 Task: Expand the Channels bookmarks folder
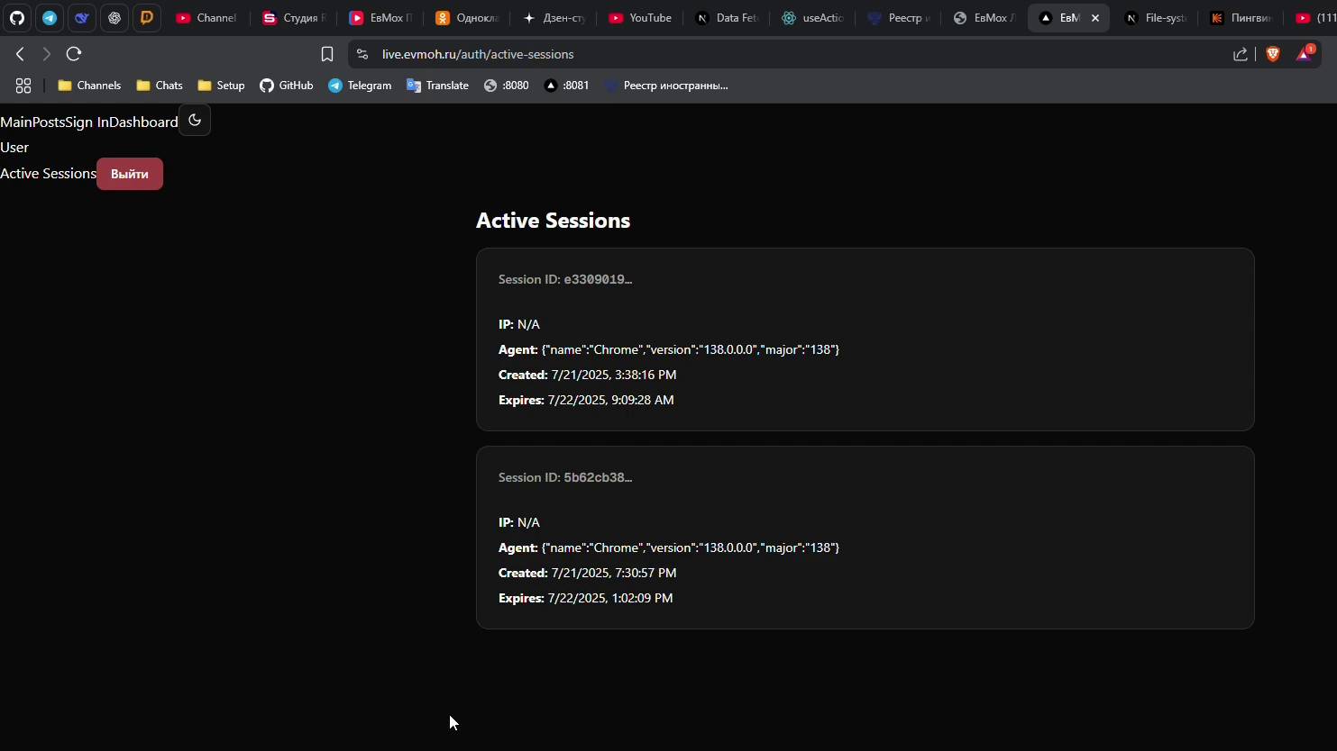[89, 86]
